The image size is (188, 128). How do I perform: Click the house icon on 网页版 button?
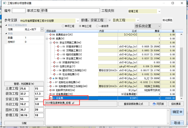154,104
